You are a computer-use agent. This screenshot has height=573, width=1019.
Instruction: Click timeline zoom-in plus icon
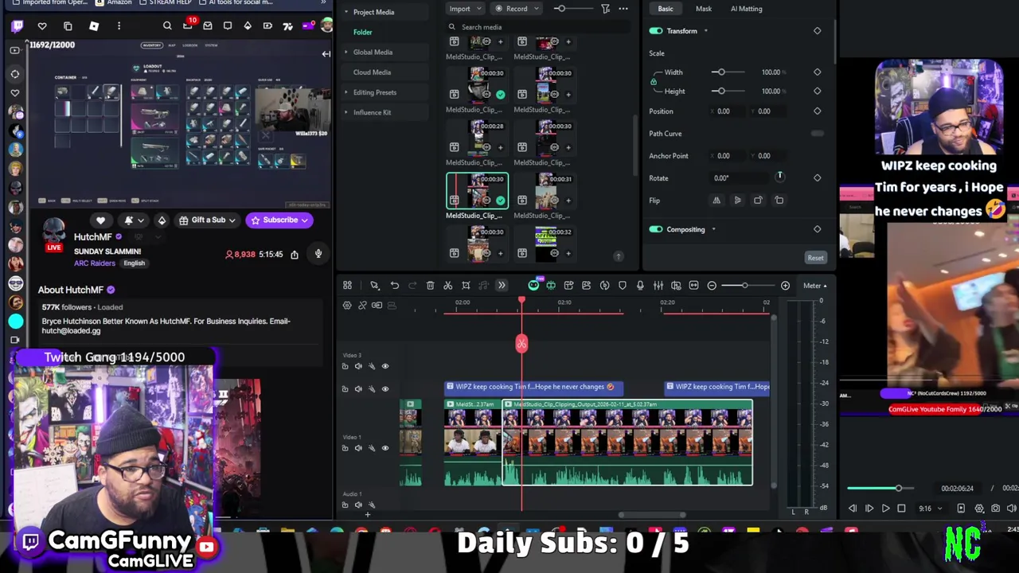(785, 286)
